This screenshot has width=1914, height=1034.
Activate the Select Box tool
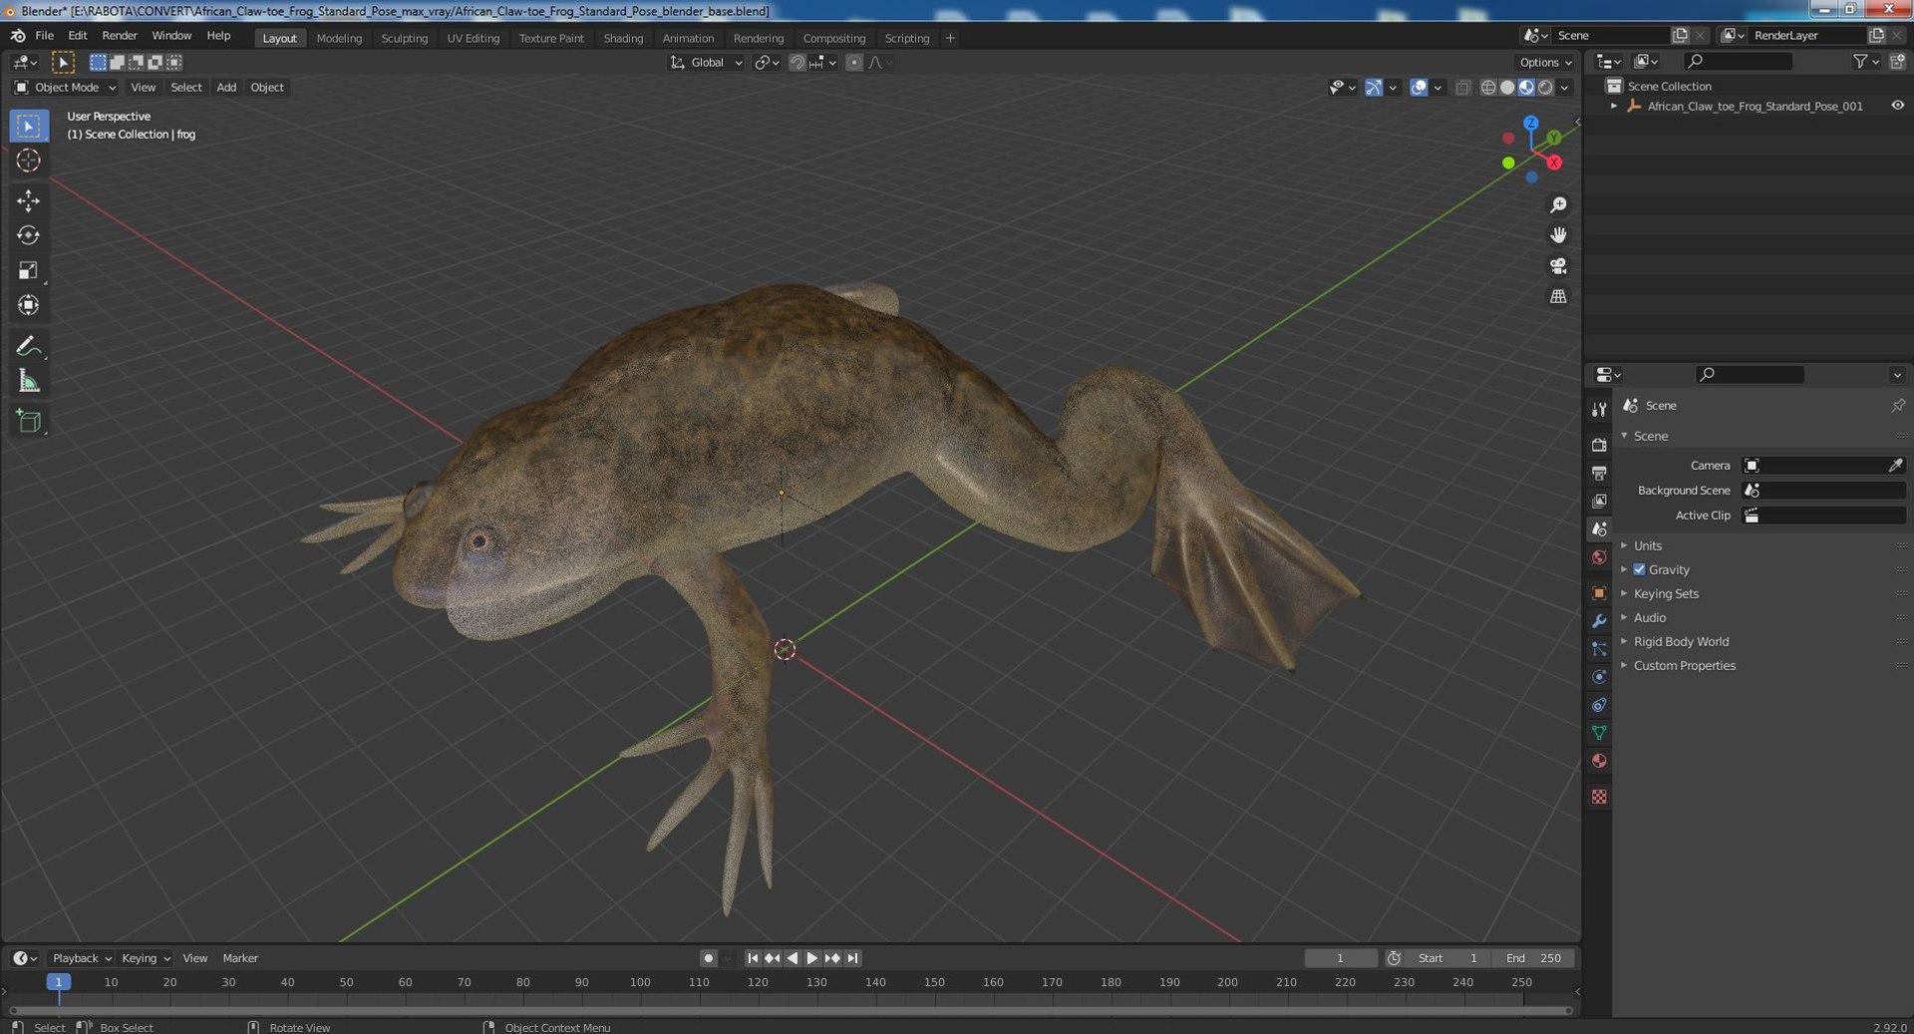click(x=28, y=126)
